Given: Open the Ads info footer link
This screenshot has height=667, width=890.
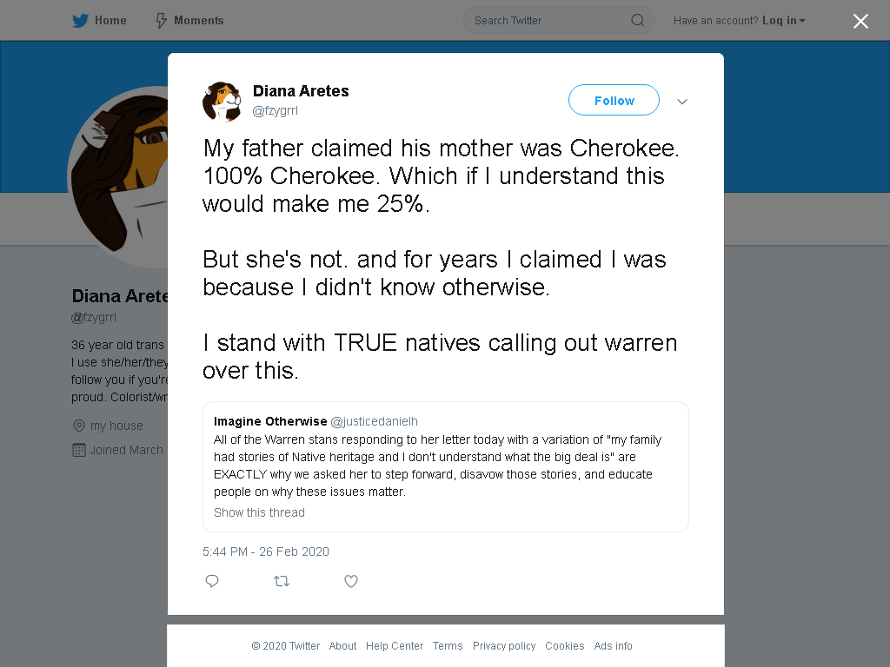Looking at the screenshot, I should 613,646.
